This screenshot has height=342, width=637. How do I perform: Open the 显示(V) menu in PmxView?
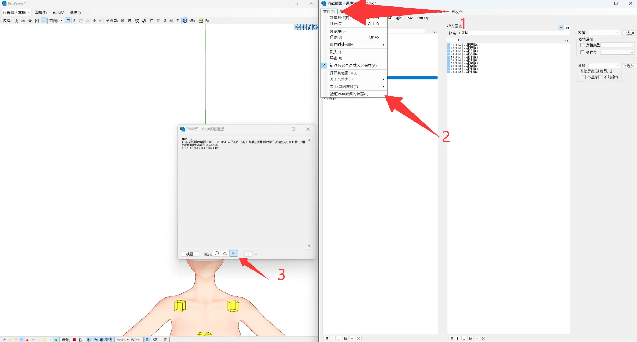(x=58, y=13)
